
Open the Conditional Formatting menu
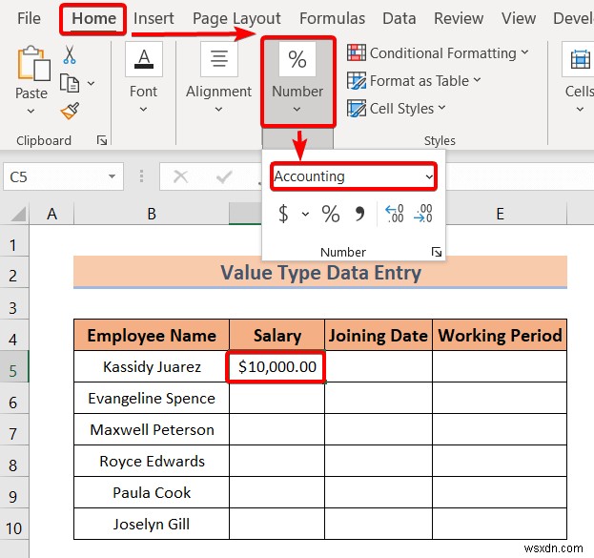[x=438, y=53]
